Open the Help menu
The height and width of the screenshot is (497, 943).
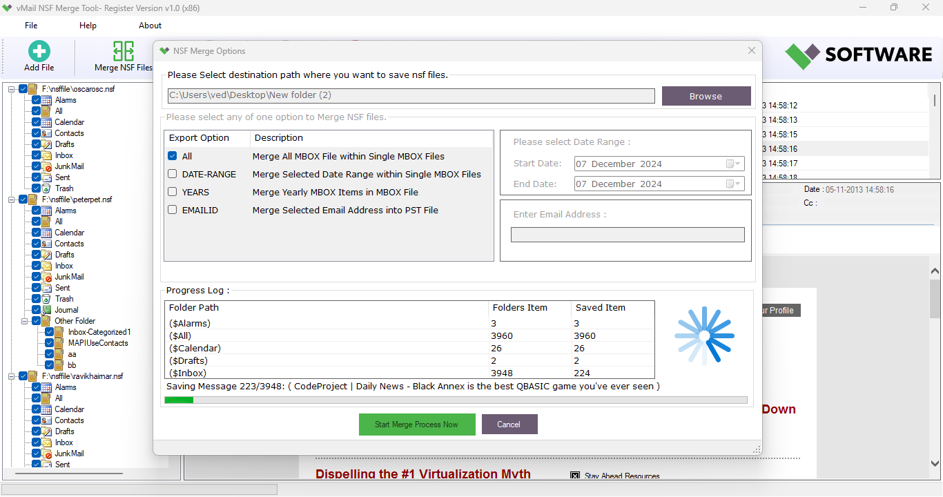click(88, 26)
